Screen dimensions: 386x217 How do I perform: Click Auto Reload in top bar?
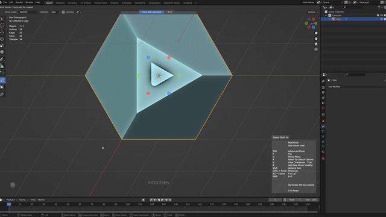pyautogui.click(x=308, y=2)
